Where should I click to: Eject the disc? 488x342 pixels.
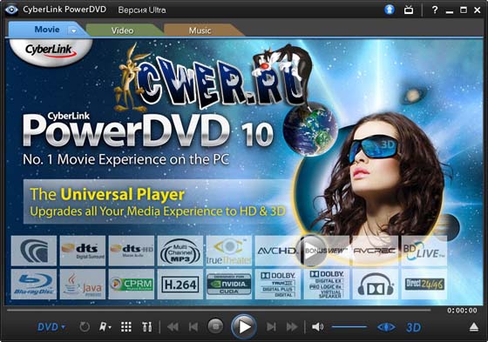(474, 326)
